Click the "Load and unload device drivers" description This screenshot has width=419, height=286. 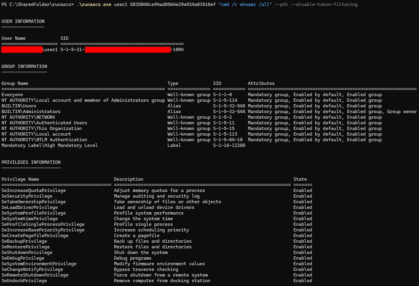(x=154, y=207)
